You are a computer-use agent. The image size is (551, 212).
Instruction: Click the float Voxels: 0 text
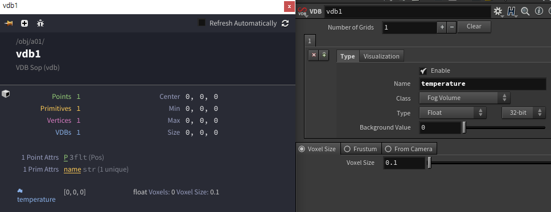click(x=154, y=192)
